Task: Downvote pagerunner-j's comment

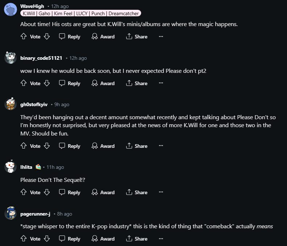Action: tap(46, 239)
